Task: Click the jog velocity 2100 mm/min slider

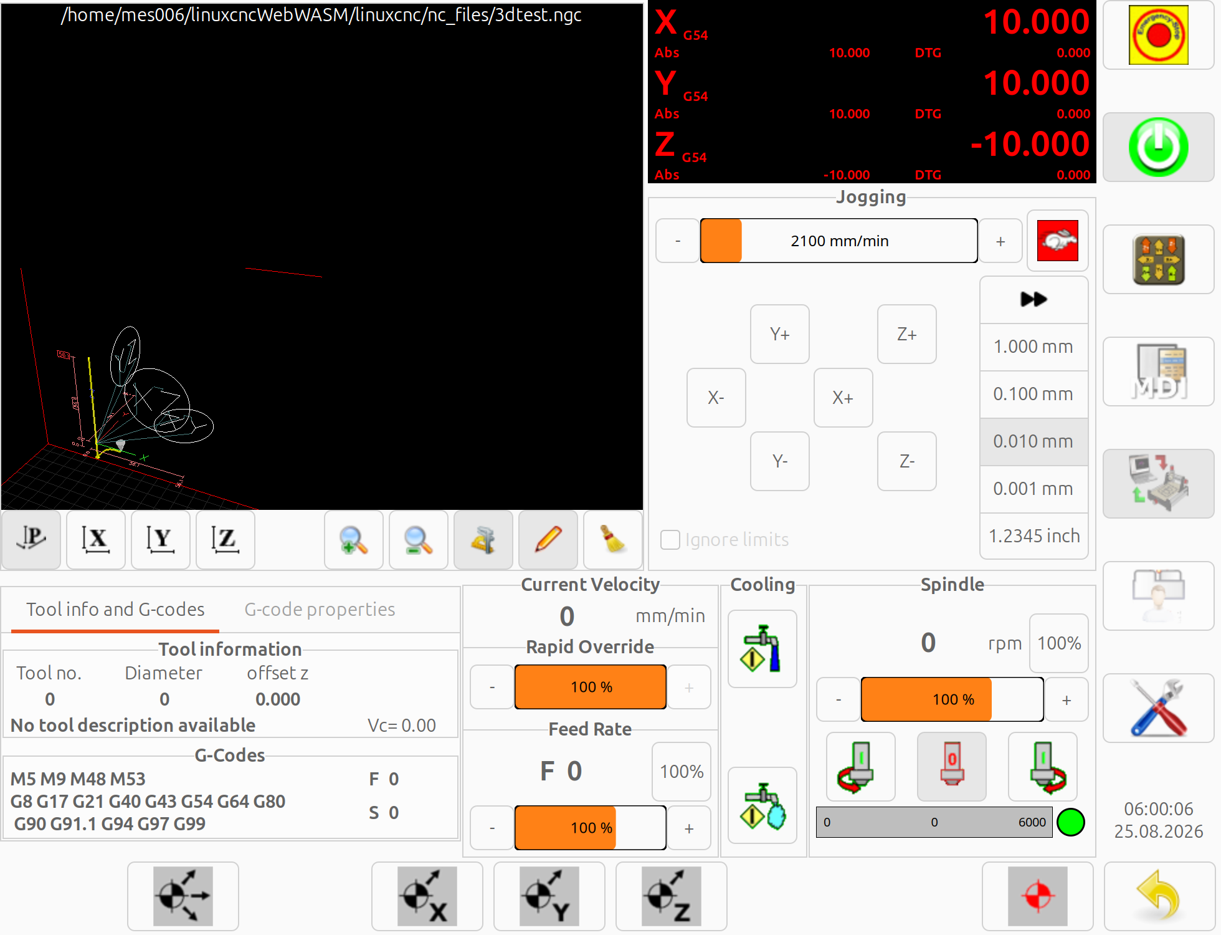Action: 839,241
